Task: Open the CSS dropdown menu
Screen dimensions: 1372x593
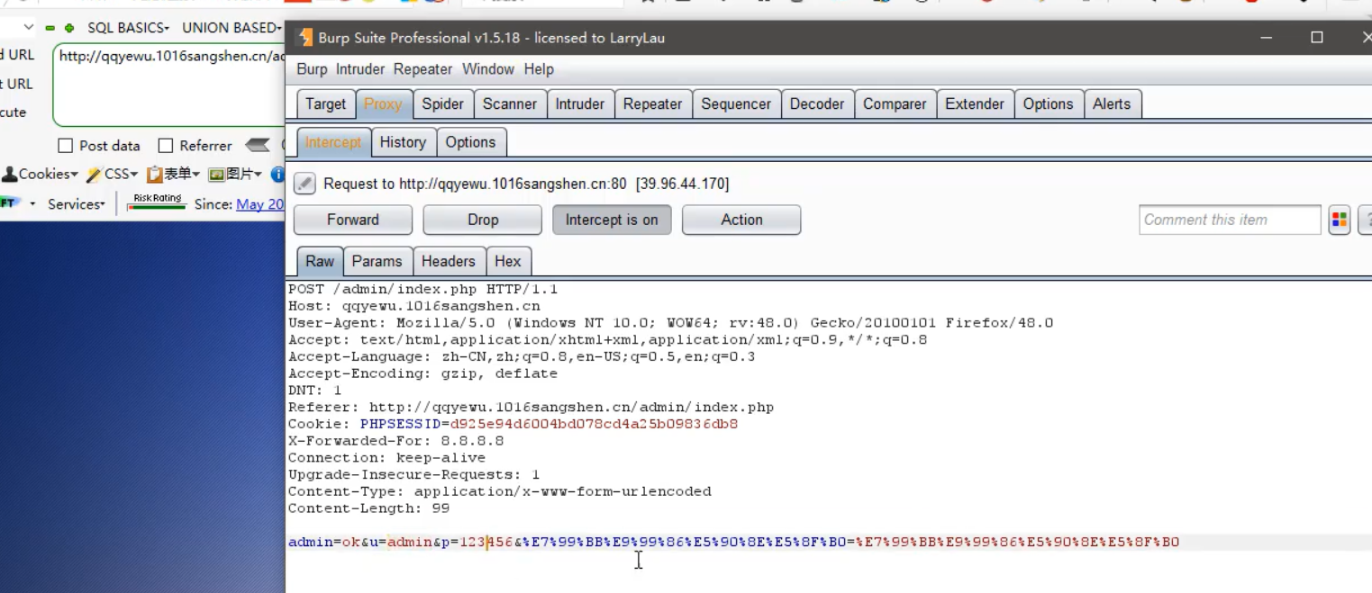Action: point(113,174)
